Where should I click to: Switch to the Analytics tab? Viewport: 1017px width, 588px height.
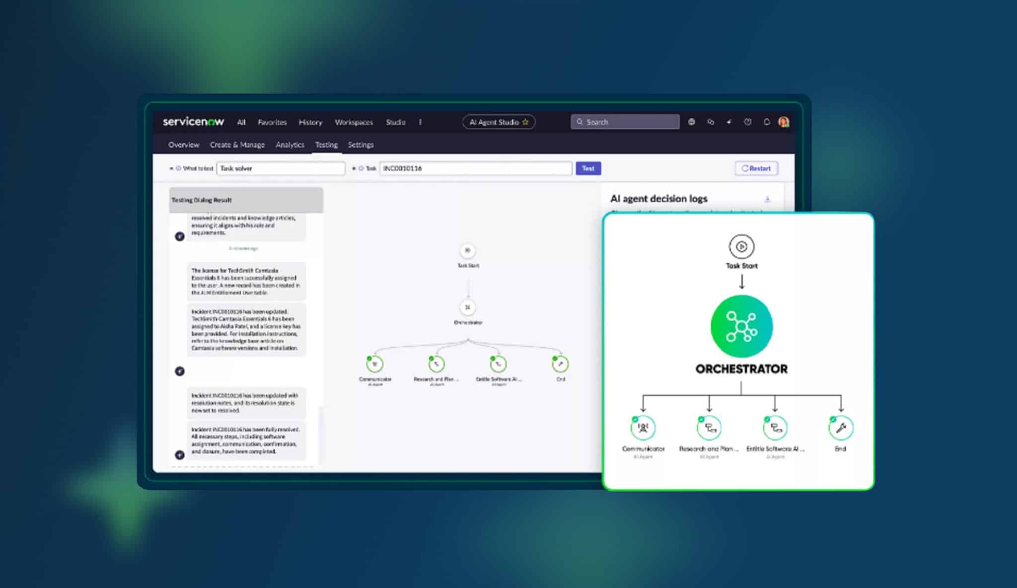(290, 145)
